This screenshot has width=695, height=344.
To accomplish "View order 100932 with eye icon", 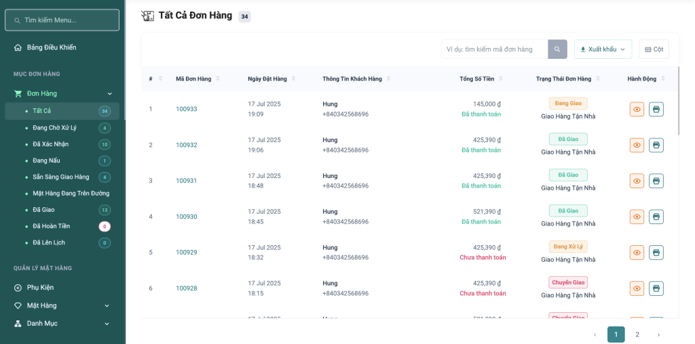I will point(637,145).
